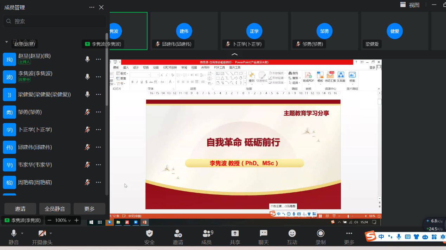Click the 邀请 button in members panel
This screenshot has height=250, width=446.
click(20, 209)
